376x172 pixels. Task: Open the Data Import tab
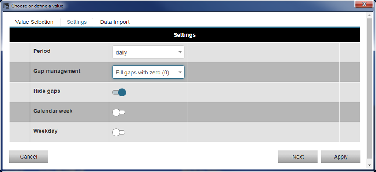point(115,22)
